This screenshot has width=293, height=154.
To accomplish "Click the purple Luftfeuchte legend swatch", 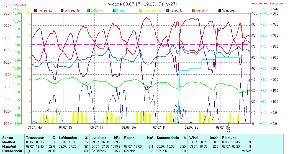I will (x=62, y=10).
